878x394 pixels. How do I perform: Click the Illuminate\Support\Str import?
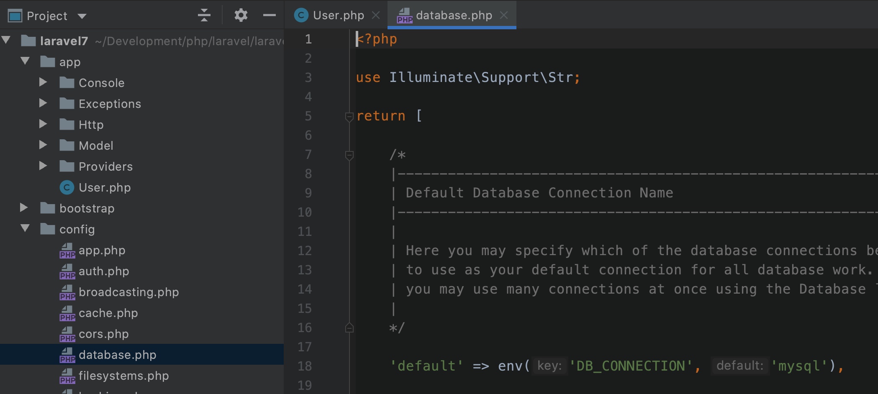(x=481, y=77)
